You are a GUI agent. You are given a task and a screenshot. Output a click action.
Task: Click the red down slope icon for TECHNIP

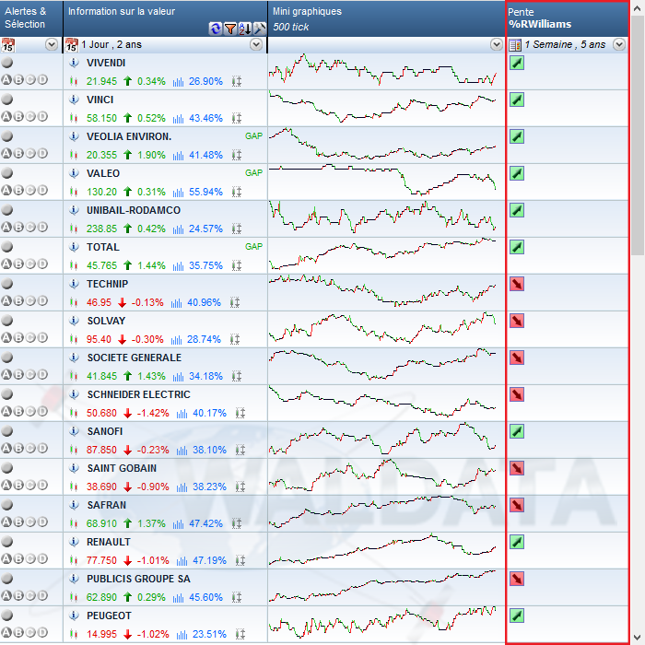pyautogui.click(x=517, y=284)
